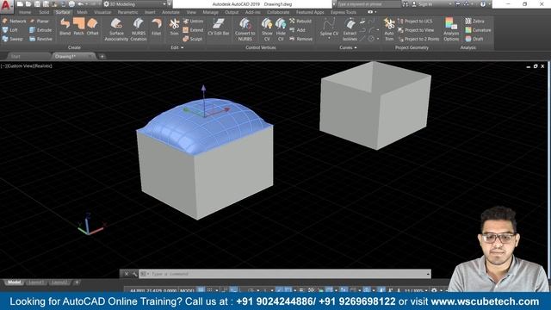Open the Annotate ribbon tab

170,12
